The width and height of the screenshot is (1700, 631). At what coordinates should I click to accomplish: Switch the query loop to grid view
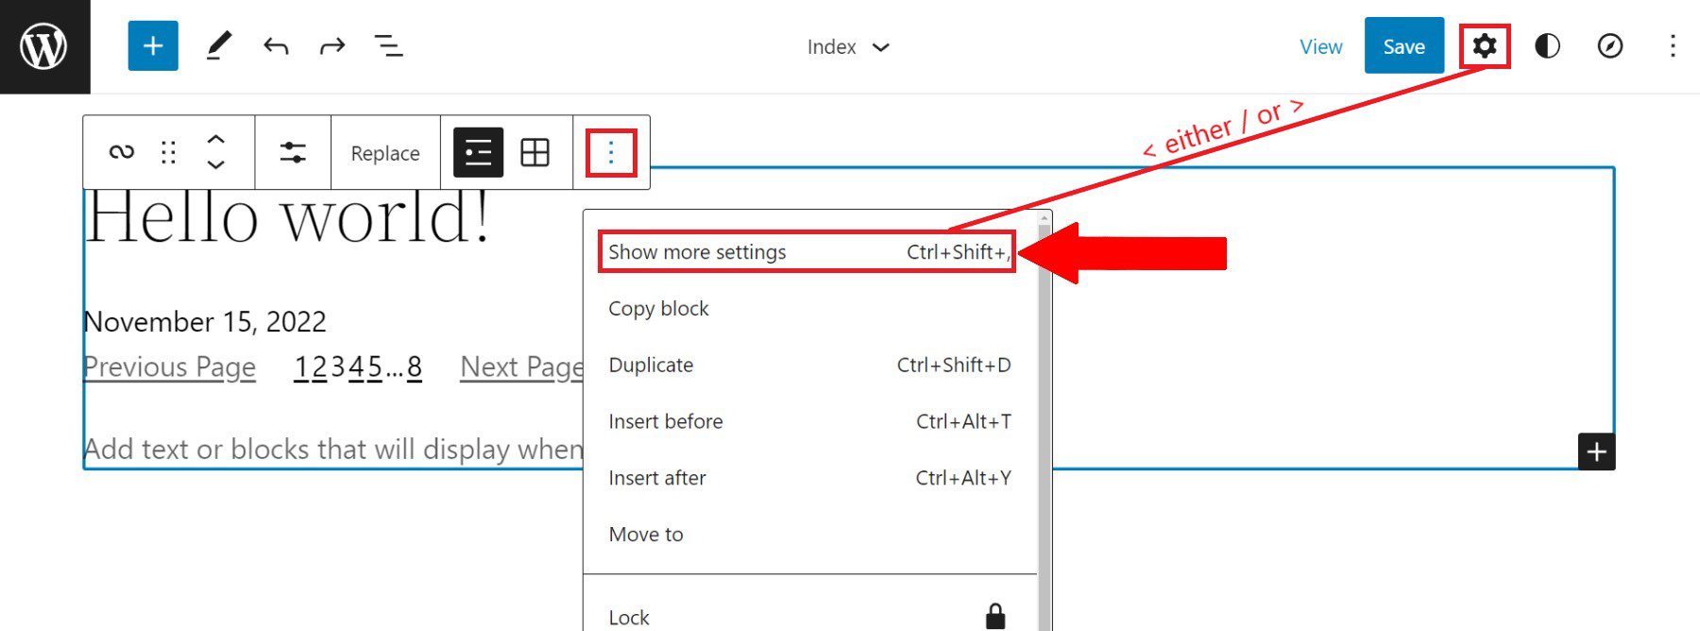535,151
